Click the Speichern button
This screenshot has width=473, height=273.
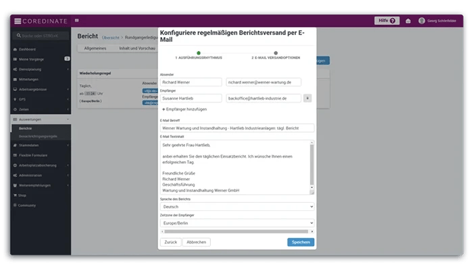coord(301,242)
